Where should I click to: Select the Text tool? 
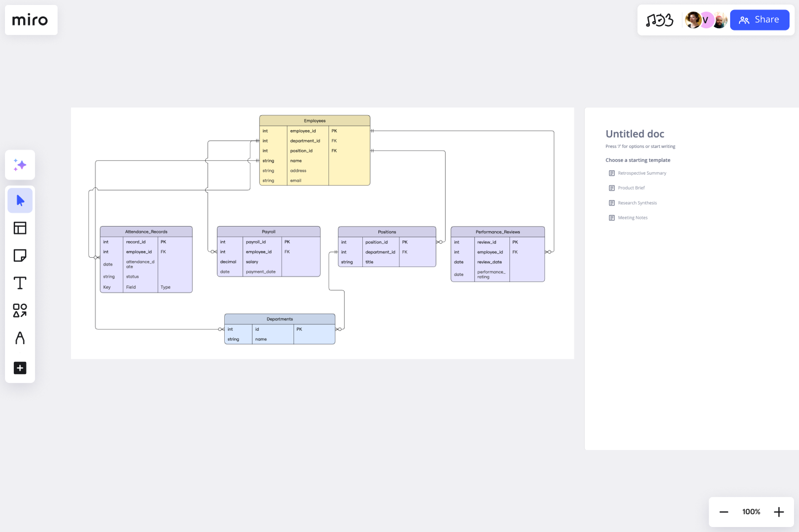(20, 283)
